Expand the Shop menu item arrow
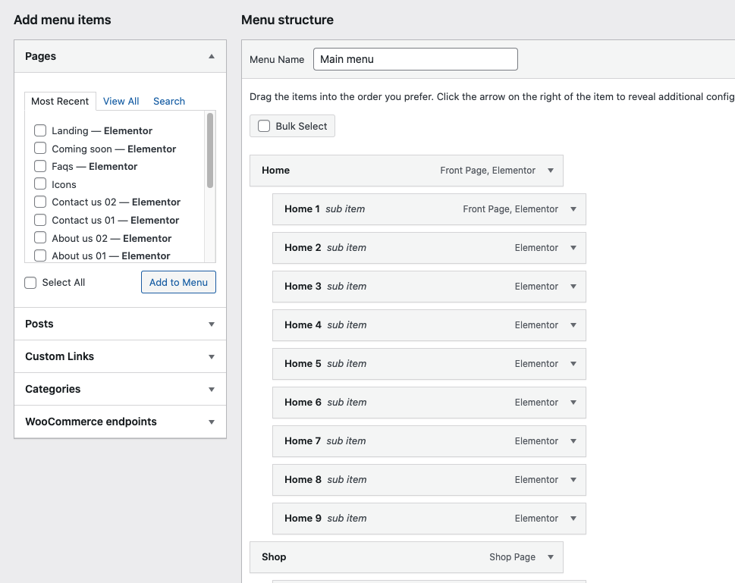735x583 pixels. (551, 557)
